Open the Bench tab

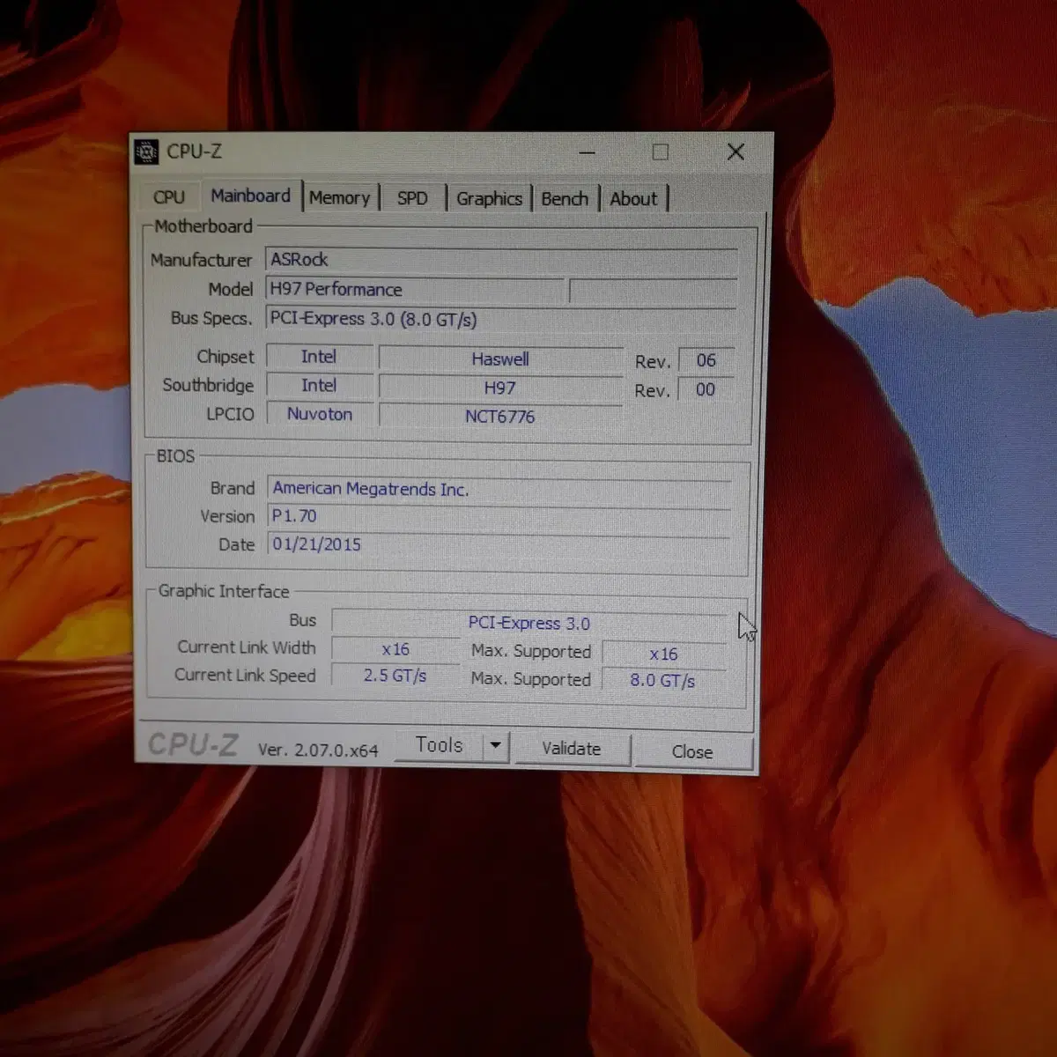[565, 199]
